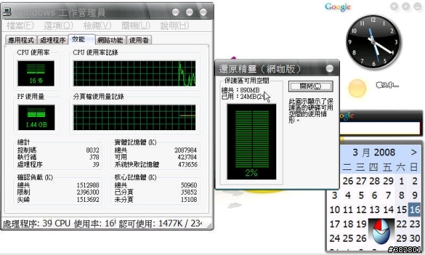Open the 關機(U) menu
Viewport: 425px width, 255px height.
pos(135,26)
